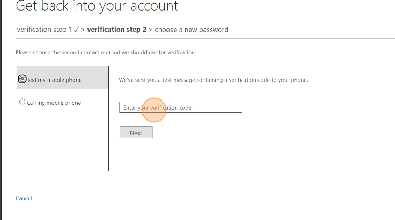Select the Text my mobile phone radio button
Screen dimensions: 395x220
(x=22, y=79)
